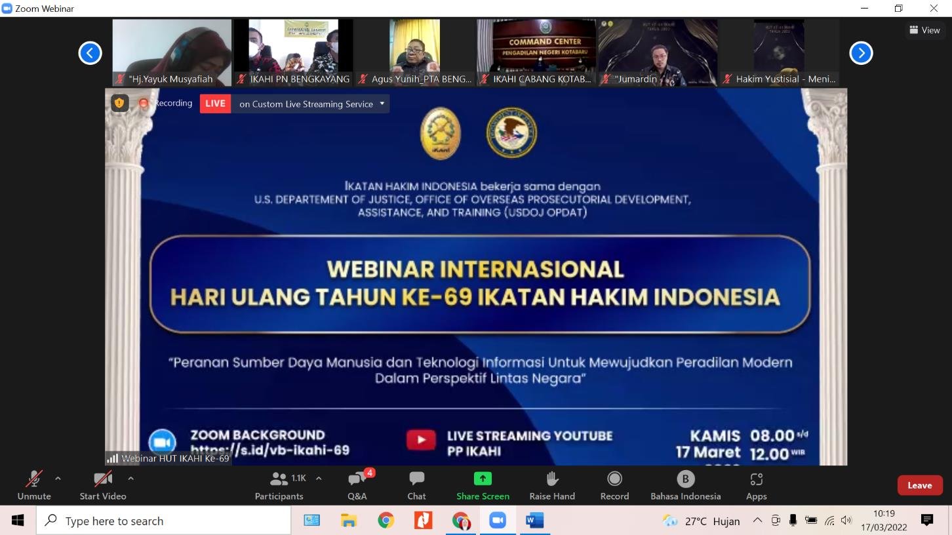Open the pinned photo app on taskbar

click(x=311, y=521)
